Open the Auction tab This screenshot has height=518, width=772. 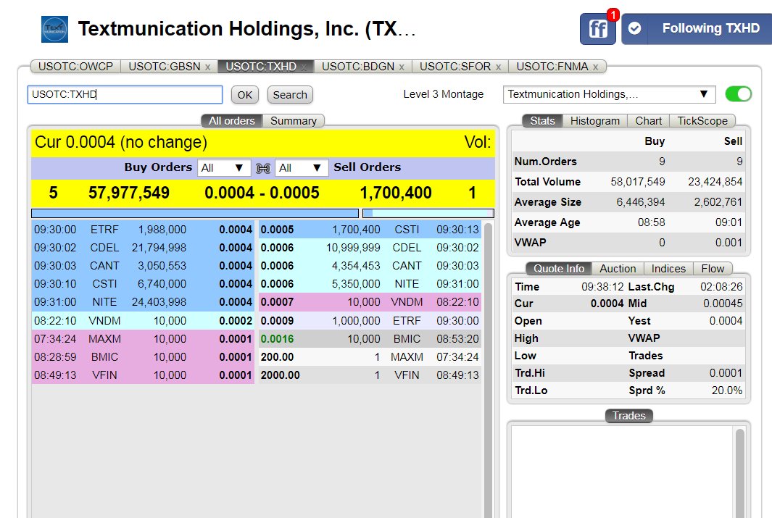click(618, 269)
